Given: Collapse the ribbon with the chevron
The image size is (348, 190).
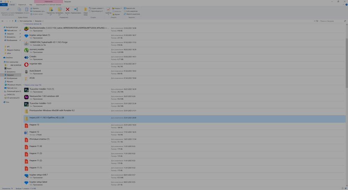Looking at the screenshot, I should (x=344, y=5).
